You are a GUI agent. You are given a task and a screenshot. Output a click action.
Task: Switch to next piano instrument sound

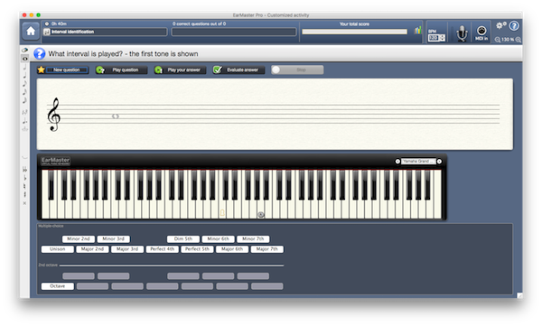pos(439,161)
